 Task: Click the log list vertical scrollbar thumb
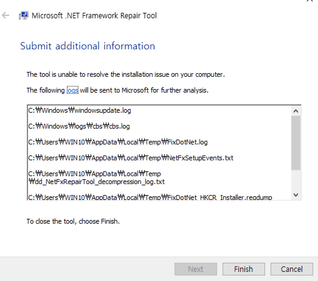[296, 143]
